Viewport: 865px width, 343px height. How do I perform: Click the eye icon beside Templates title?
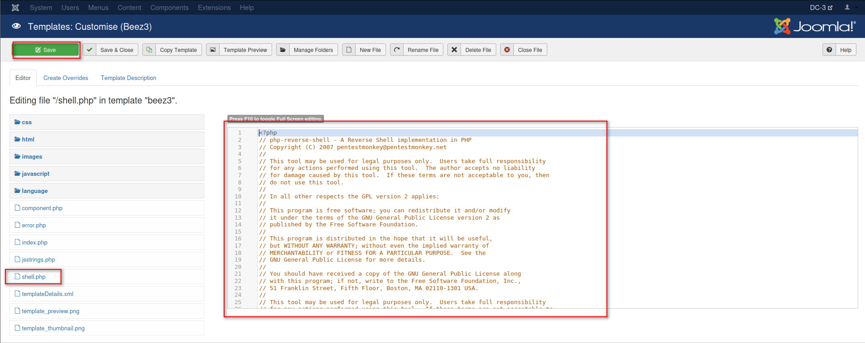click(x=16, y=26)
